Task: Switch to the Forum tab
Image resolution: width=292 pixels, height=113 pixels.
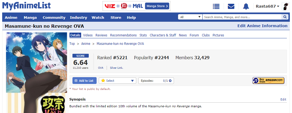Action: pyautogui.click(x=194, y=35)
